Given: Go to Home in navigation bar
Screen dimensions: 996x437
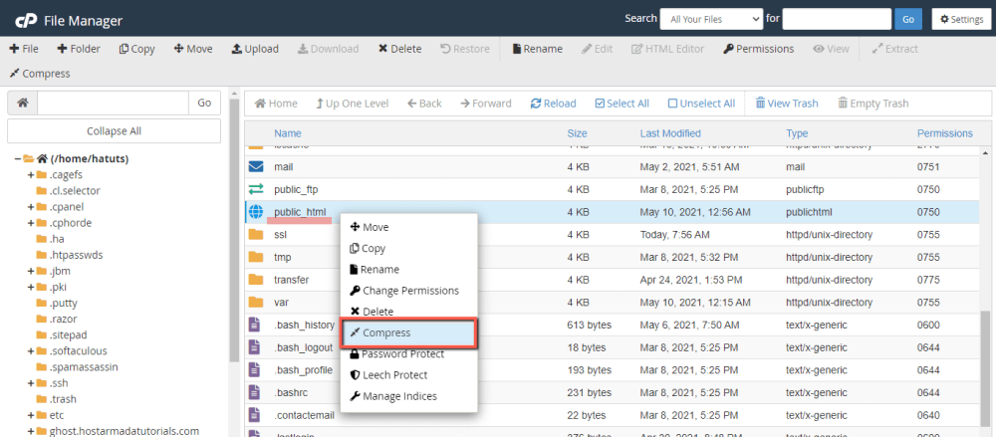Looking at the screenshot, I should (x=276, y=104).
